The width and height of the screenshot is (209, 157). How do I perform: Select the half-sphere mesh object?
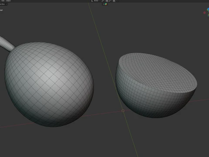[x=156, y=85]
